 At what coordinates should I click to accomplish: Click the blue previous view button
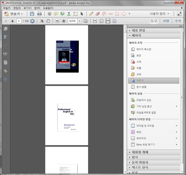[x=32, y=21]
